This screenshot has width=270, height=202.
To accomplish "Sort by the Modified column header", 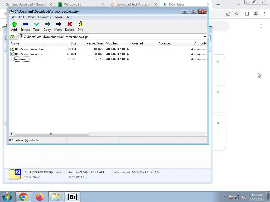I will [117, 43].
